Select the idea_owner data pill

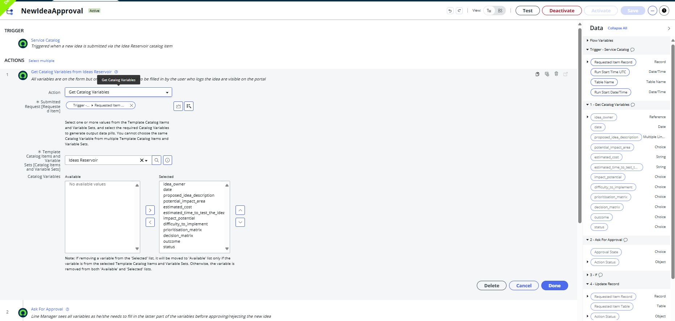coord(604,117)
